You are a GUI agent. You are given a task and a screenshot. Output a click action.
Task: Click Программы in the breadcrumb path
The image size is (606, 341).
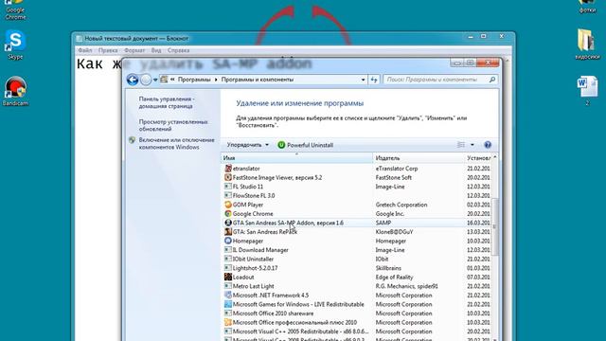click(194, 80)
